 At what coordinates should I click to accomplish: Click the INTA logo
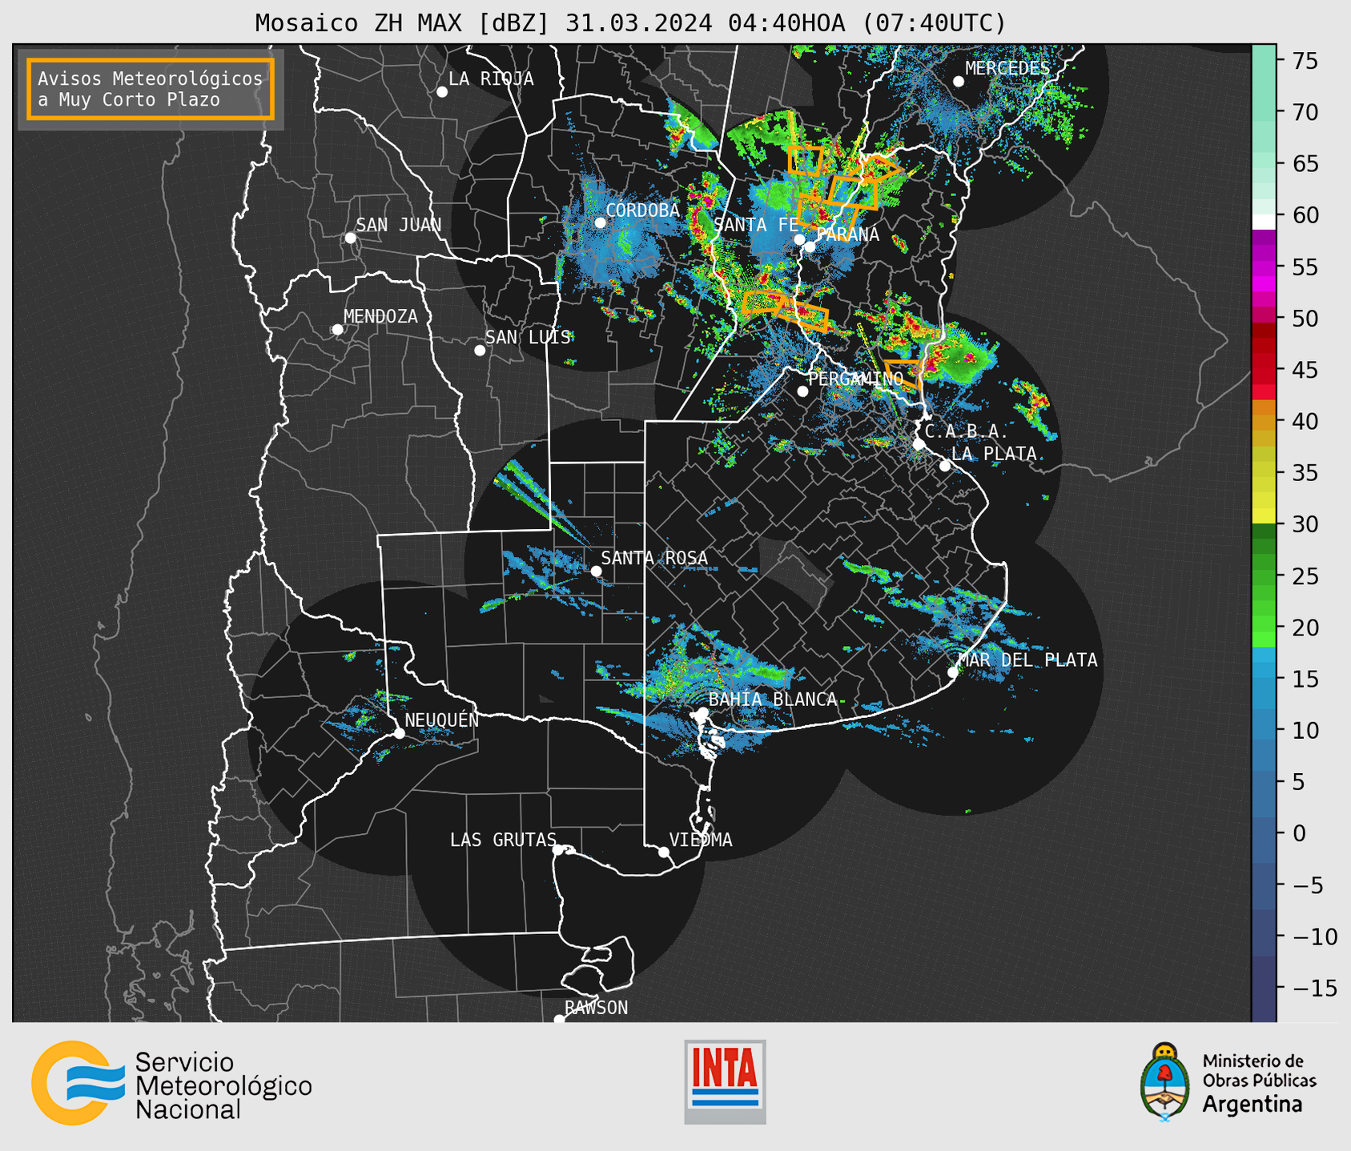coord(725,1081)
